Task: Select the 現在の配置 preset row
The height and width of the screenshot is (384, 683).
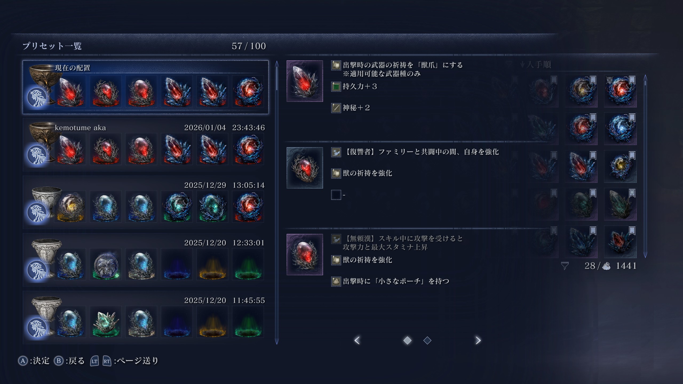Action: click(145, 87)
